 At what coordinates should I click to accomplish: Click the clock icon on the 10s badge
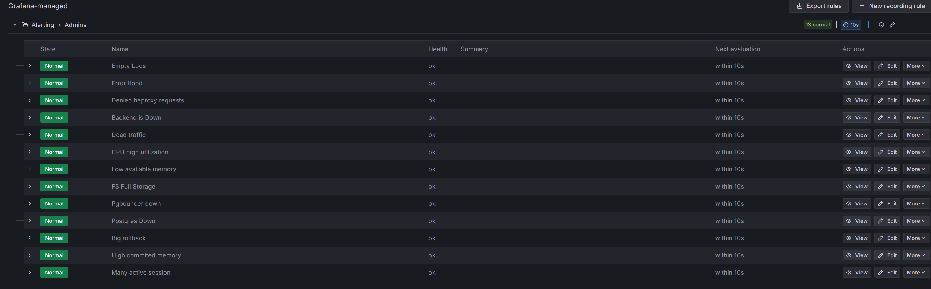(x=845, y=25)
